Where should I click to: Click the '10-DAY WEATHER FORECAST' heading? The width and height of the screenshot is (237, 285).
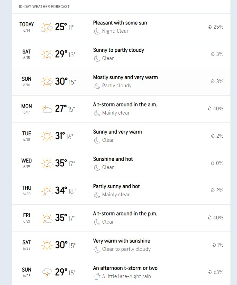coord(44,7)
